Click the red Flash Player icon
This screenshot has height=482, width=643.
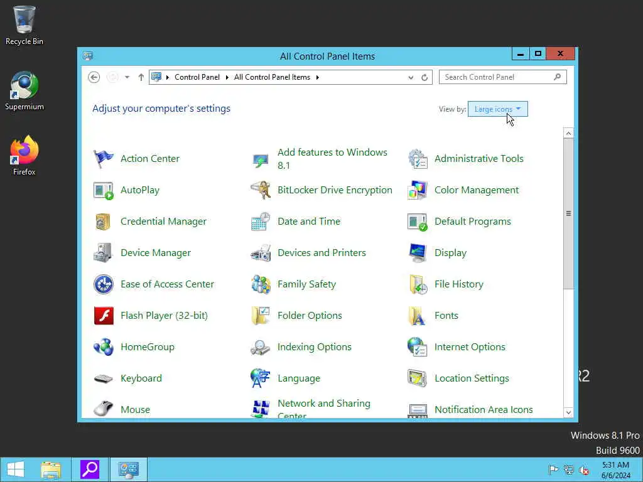(104, 316)
